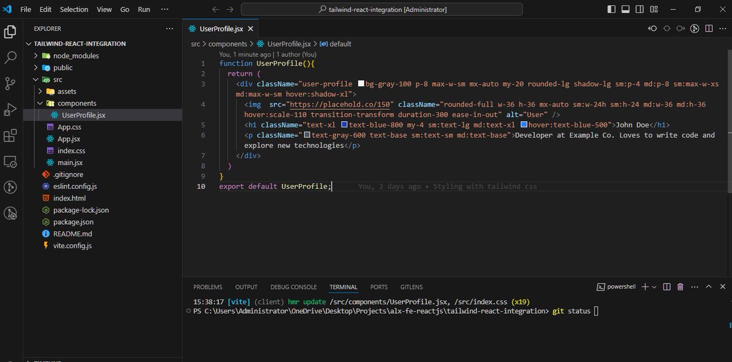This screenshot has width=732, height=362.
Task: Open vite.config.js in the explorer
Action: click(73, 246)
